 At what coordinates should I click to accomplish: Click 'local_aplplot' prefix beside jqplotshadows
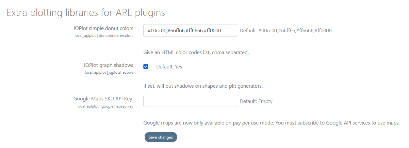click(x=95, y=72)
